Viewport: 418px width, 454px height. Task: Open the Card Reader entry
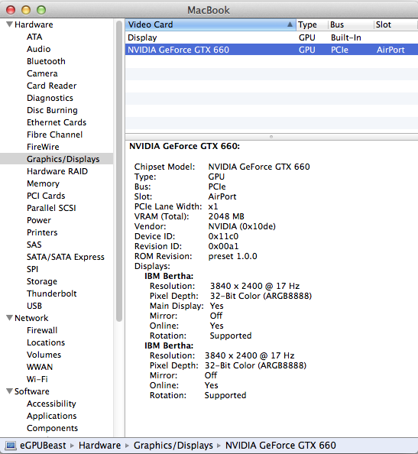(x=51, y=86)
